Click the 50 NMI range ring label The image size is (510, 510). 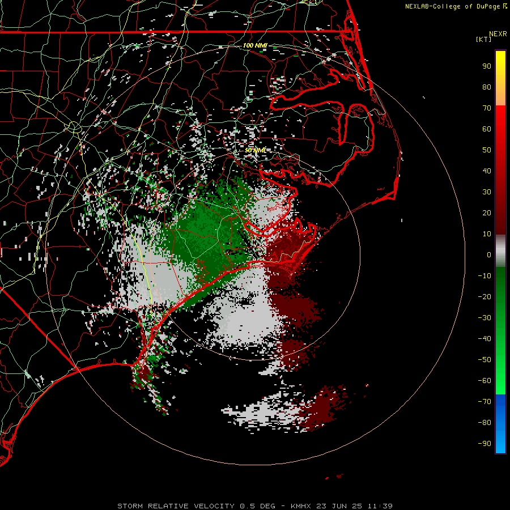point(256,150)
